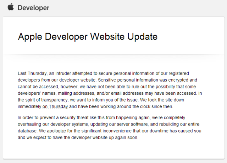Viewport: 227px width, 163px height.
Task: Click the line beginning database. We apologize
Action: (x=110, y=131)
